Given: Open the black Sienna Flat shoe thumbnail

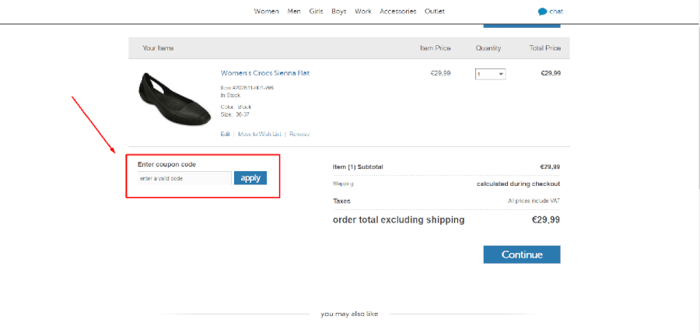Looking at the screenshot, I should coord(173,98).
